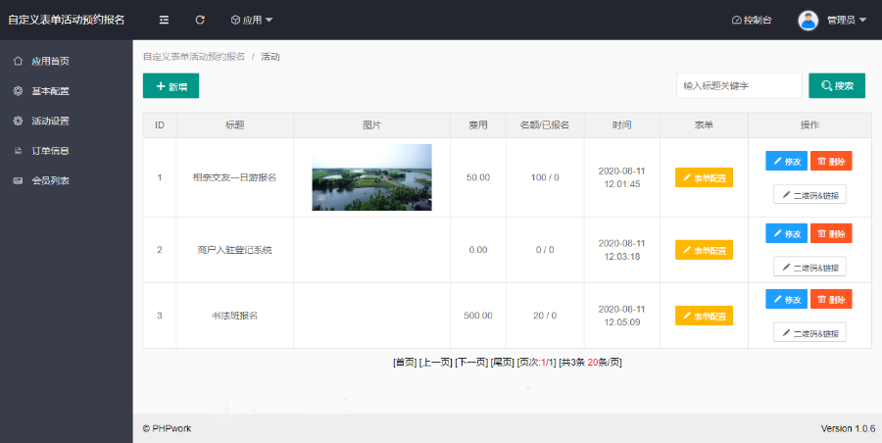882x443 pixels.
Task: Click 自定义表单活动预约报名 breadcrumb link
Action: pos(194,57)
